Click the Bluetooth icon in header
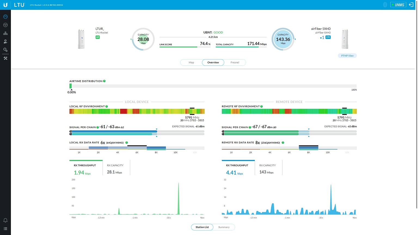This screenshot has width=418, height=235. [385, 5]
